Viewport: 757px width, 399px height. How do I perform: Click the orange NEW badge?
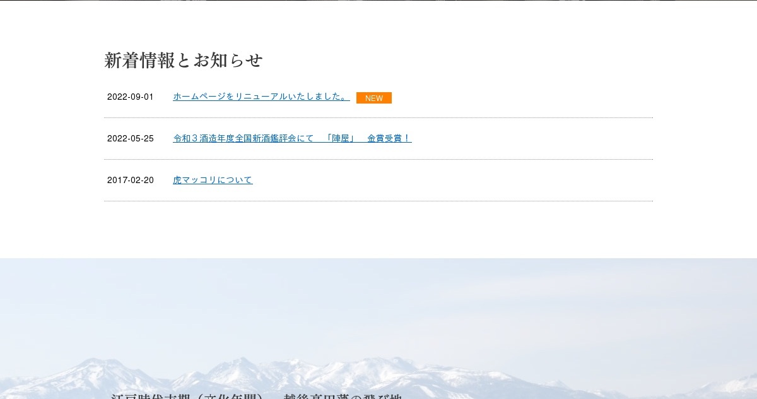coord(374,98)
